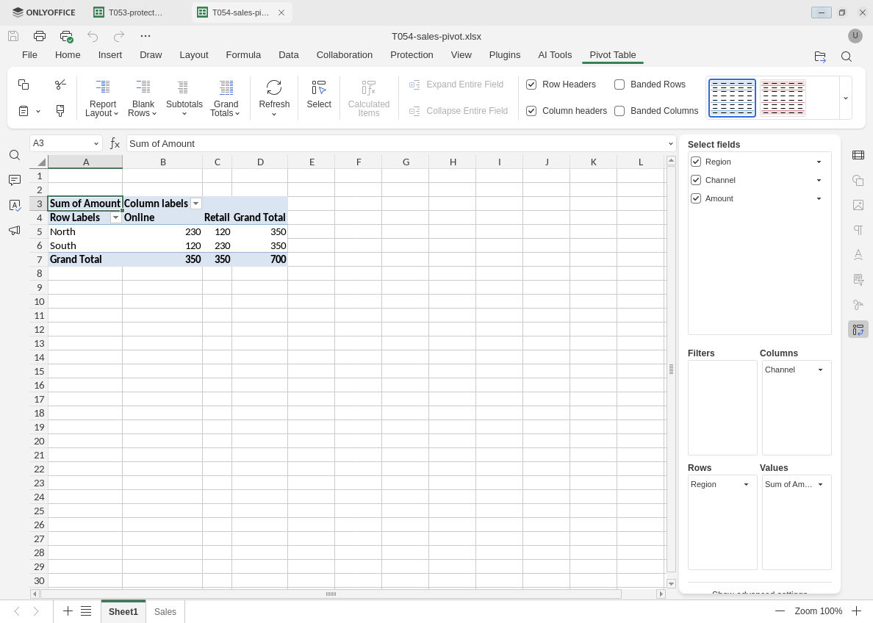Open Cell settings in the right sidebar
Viewport: 873px width, 623px height.
[x=858, y=155]
